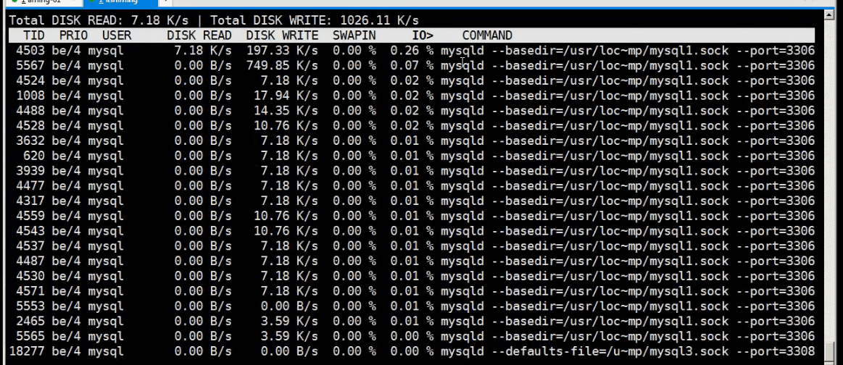Select thread ID 4537
Viewport: 843px width, 365px height.
(30, 246)
